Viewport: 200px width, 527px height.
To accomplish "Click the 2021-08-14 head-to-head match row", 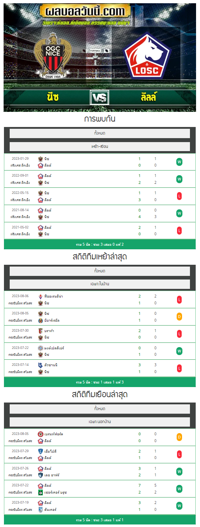I will (100, 214).
